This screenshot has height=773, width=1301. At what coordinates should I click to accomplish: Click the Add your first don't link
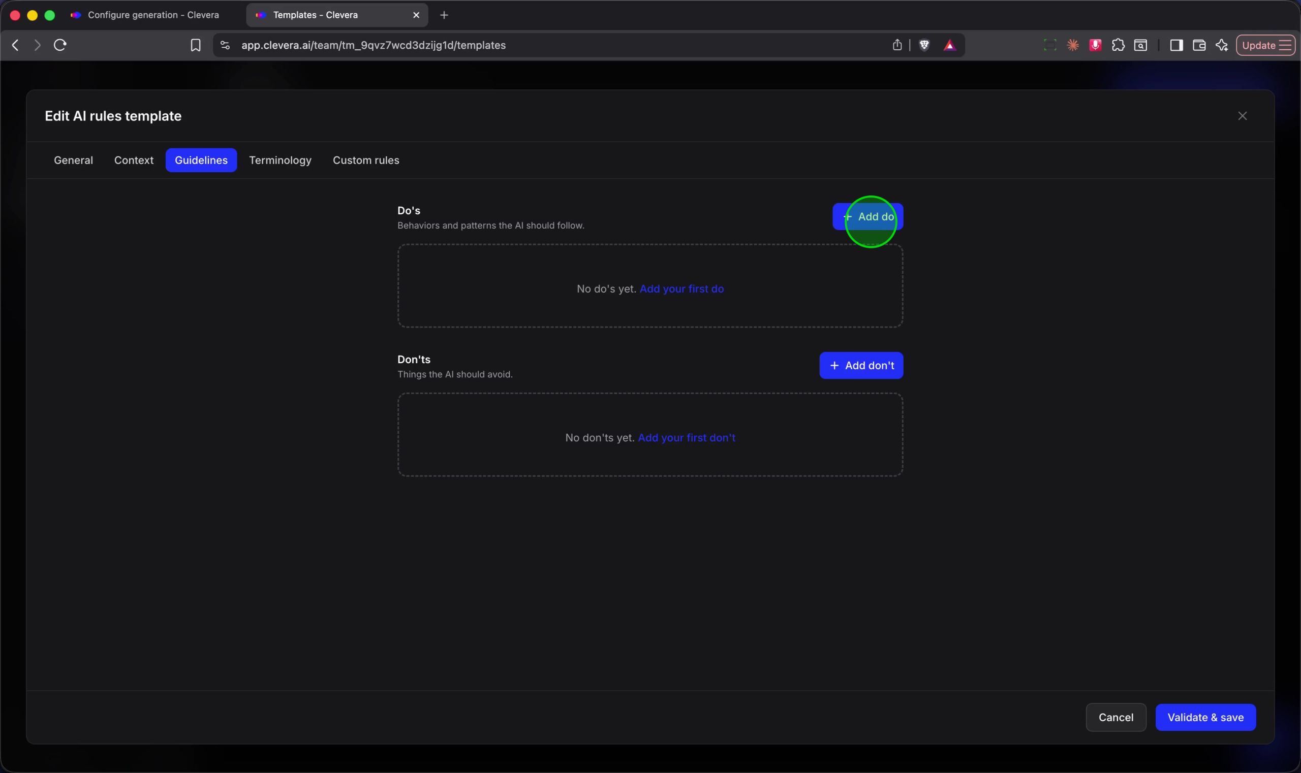coord(687,438)
